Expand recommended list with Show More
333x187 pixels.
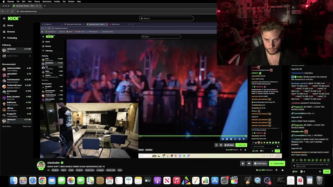point(7,126)
